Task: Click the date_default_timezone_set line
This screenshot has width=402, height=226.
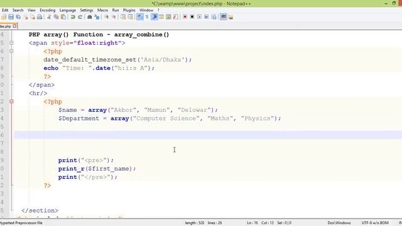Action: [x=117, y=60]
